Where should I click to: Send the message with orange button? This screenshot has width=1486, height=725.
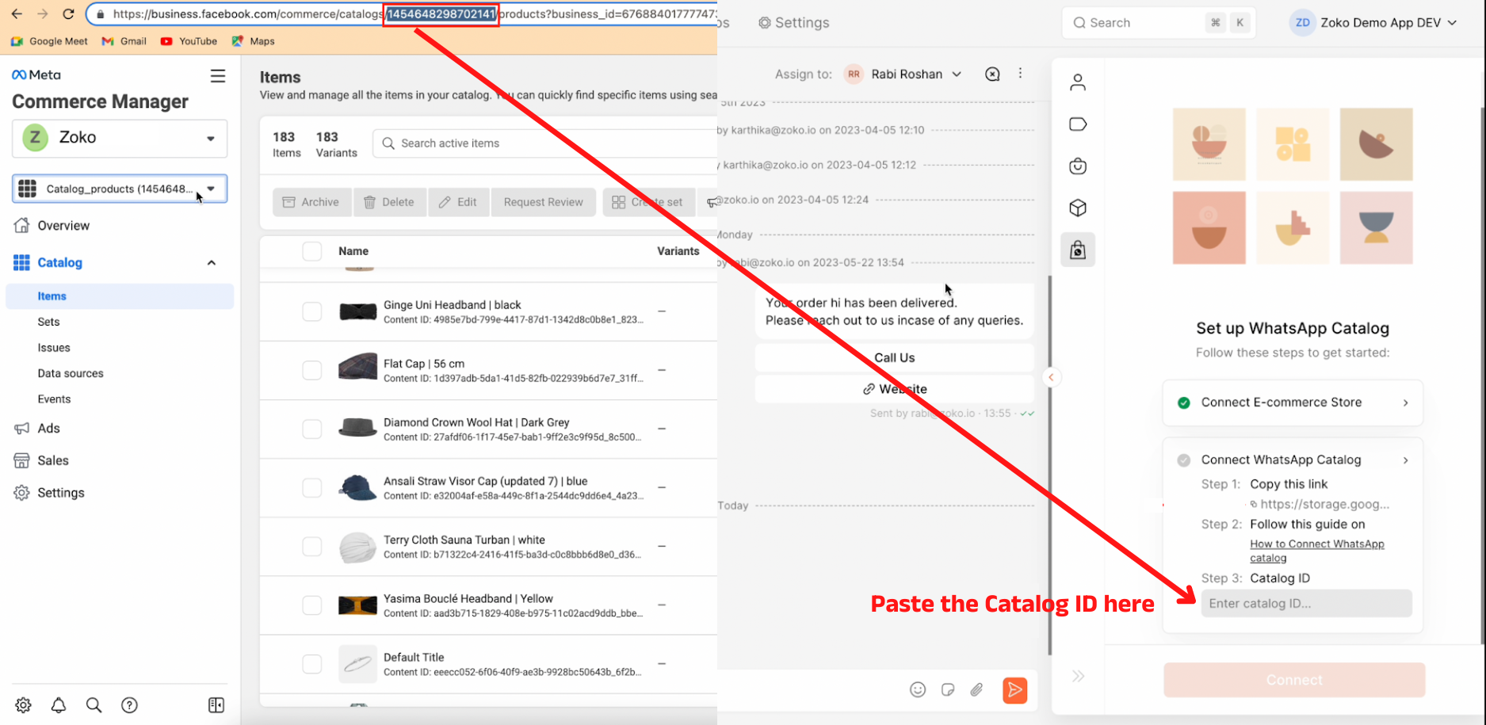pos(1014,690)
